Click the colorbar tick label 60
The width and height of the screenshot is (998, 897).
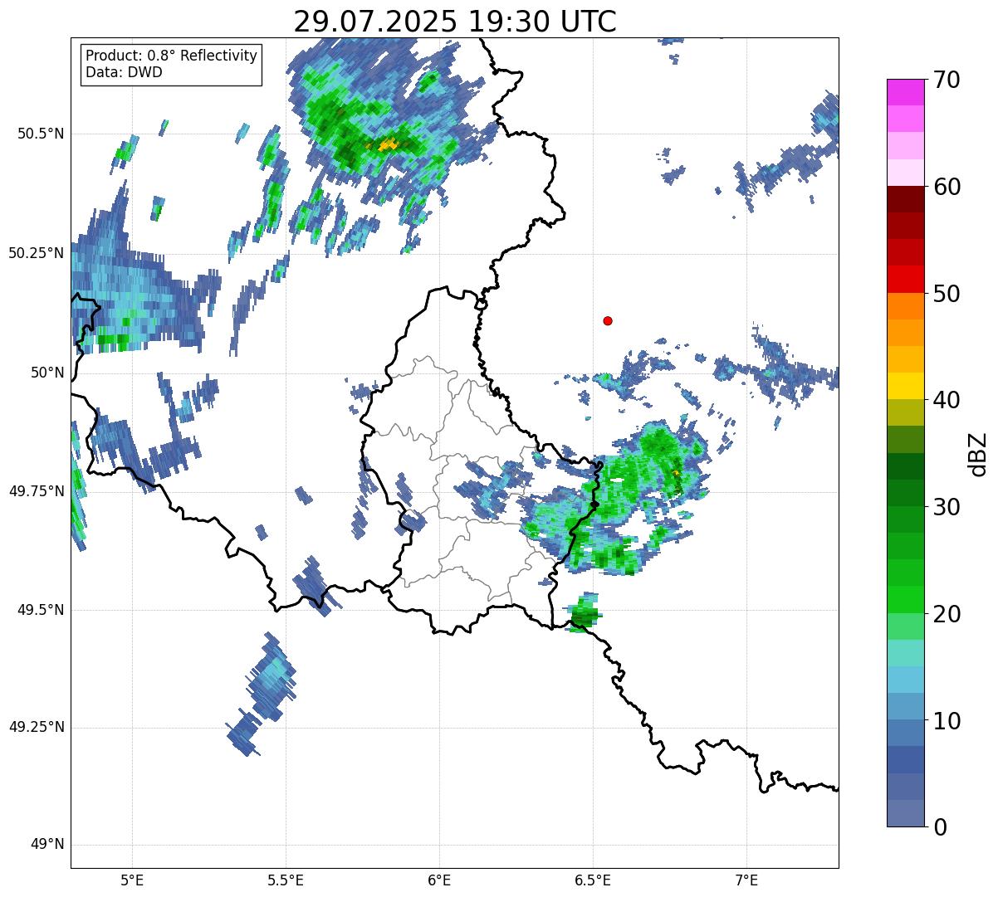(947, 187)
